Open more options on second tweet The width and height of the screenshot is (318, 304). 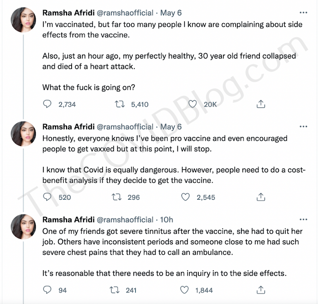[303, 126]
